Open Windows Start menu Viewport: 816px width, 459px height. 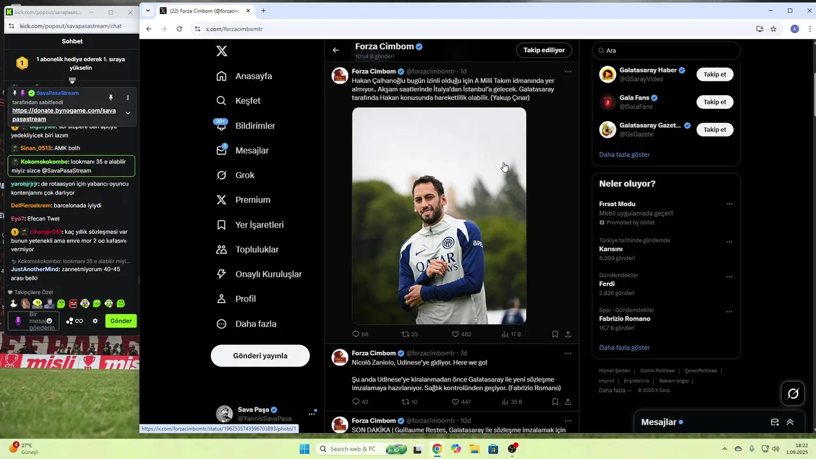point(305,449)
